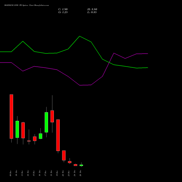Select the small red candle for 24 Dec
This screenshot has width=182, height=182.
point(75,165)
